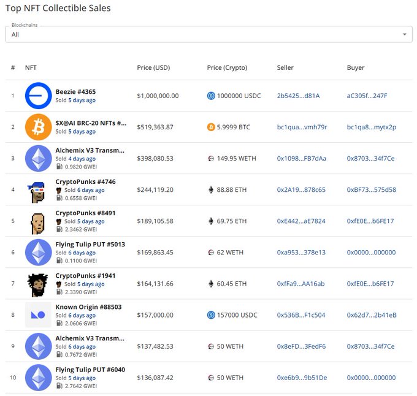Click the Price (Crypto) column header

tap(227, 68)
